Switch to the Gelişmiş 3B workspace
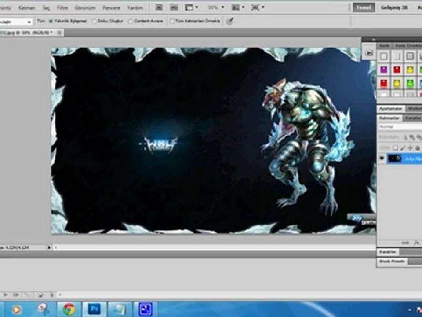This screenshot has width=422, height=317. click(394, 7)
